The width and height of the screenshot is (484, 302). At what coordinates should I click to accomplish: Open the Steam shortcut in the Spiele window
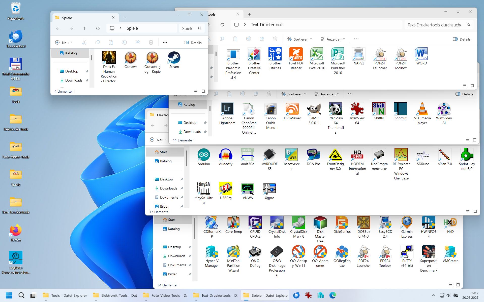pyautogui.click(x=174, y=58)
